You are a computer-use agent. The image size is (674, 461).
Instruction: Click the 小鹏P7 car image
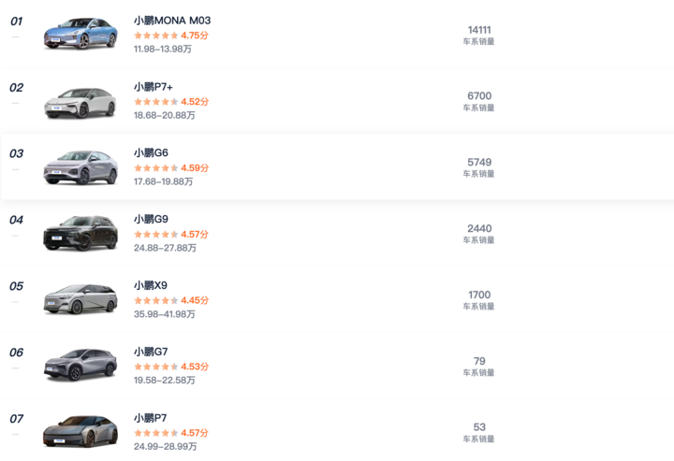[81, 431]
